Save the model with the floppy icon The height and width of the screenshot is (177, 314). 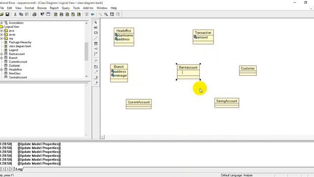pyautogui.click(x=7, y=14)
